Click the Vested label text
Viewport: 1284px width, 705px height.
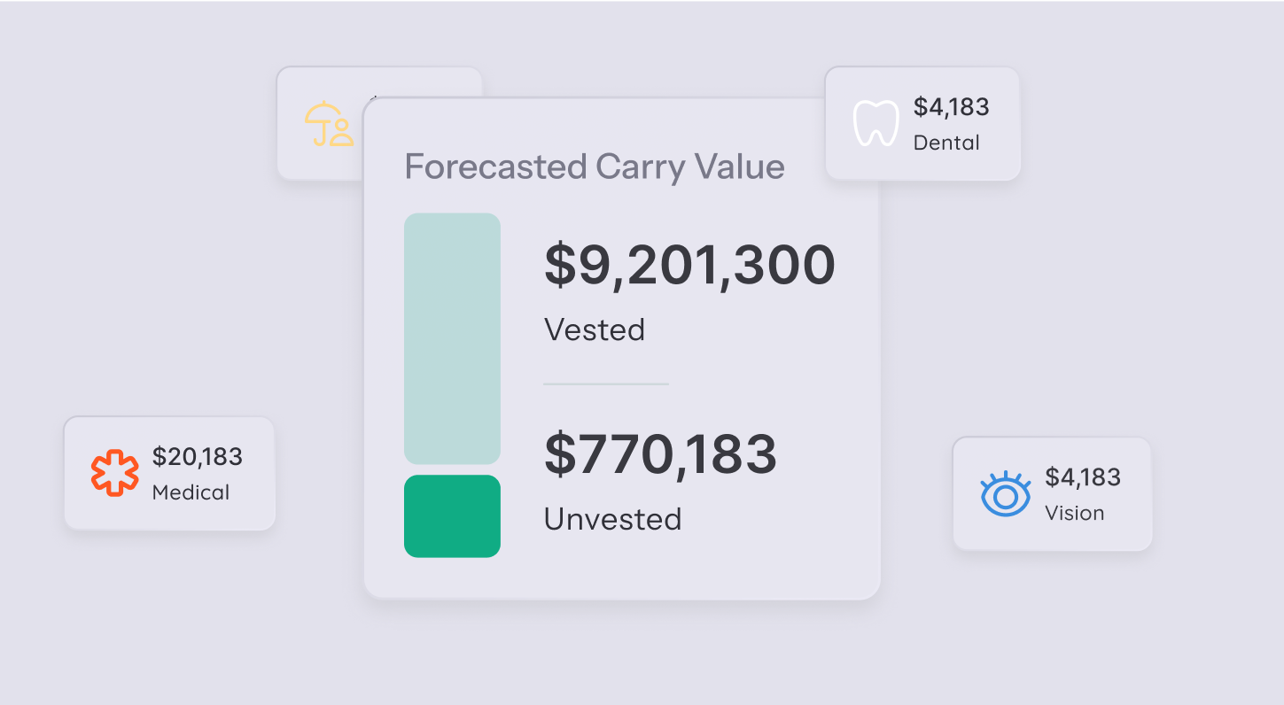(x=594, y=329)
